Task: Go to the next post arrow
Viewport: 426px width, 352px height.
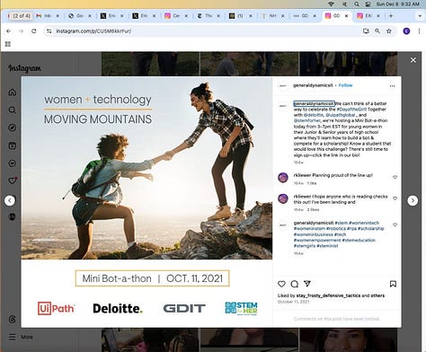Action: point(413,200)
